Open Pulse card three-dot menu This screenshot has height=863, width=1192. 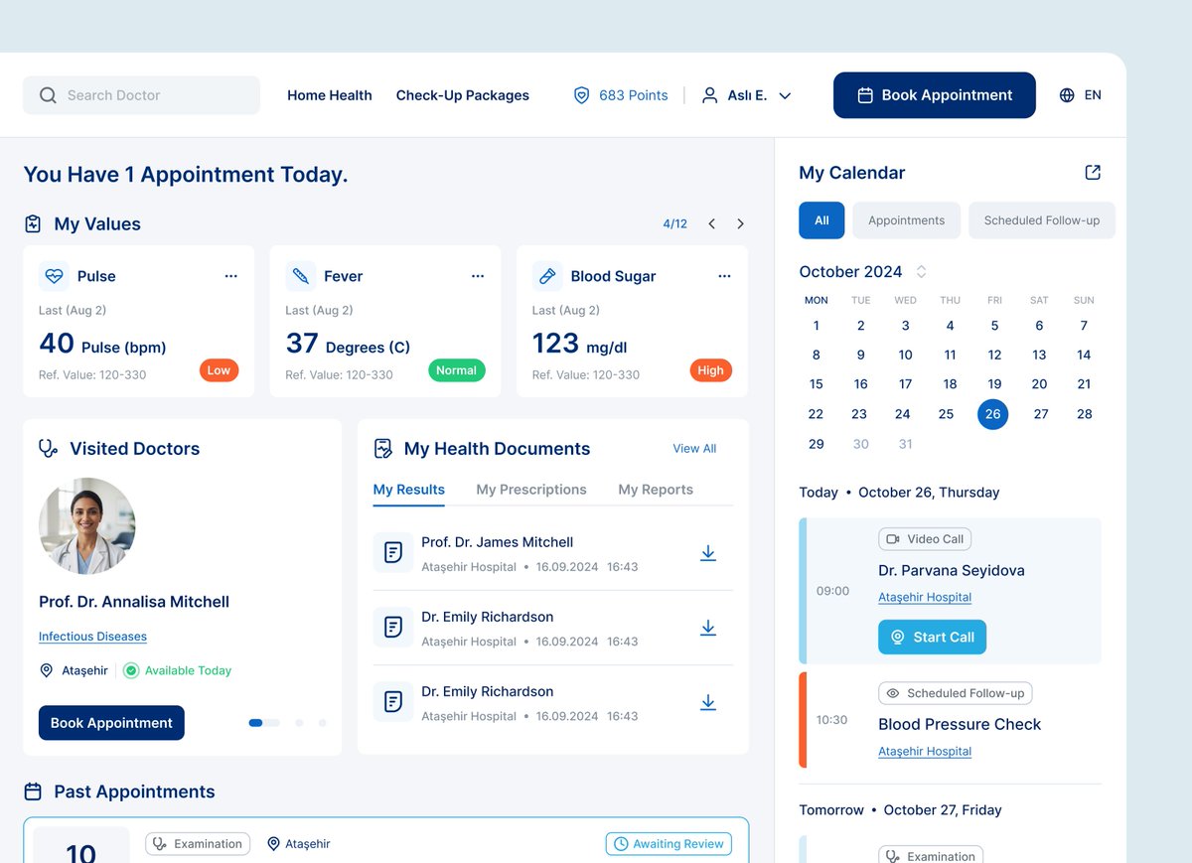click(x=231, y=276)
